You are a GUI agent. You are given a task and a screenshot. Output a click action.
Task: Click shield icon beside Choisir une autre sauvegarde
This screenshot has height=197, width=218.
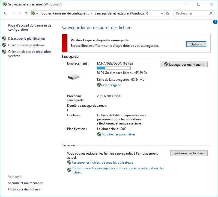coord(69,170)
